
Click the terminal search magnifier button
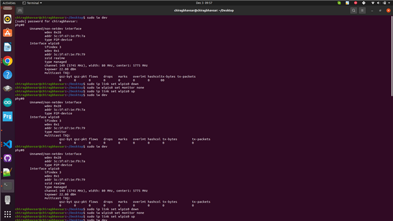pos(354,10)
